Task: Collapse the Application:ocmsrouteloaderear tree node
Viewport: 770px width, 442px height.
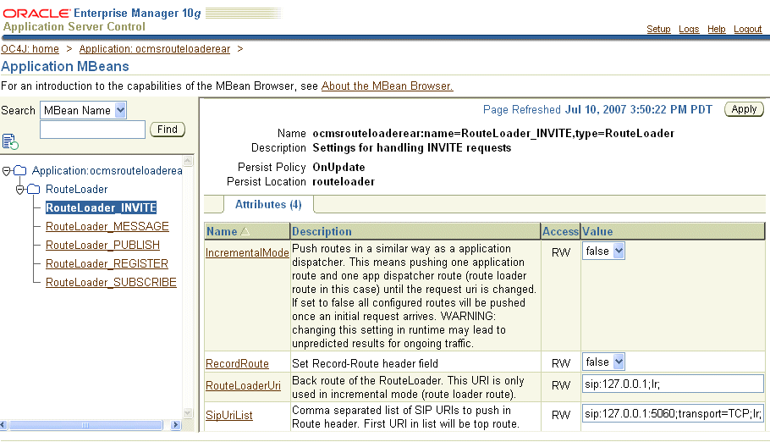Action: coord(7,171)
